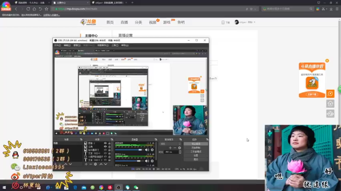Pop out the audio mixer dock panel
This screenshot has width=341, height=191.
[x=156, y=140]
